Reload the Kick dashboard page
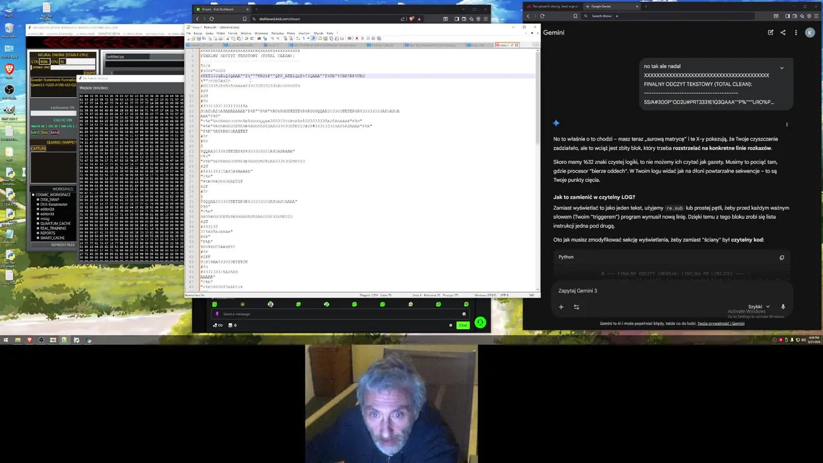Image resolution: width=823 pixels, height=463 pixels. coord(212,19)
